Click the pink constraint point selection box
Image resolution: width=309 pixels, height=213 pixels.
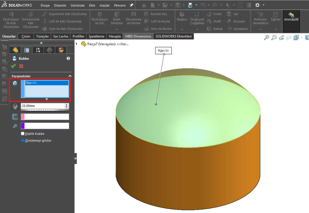(x=45, y=117)
